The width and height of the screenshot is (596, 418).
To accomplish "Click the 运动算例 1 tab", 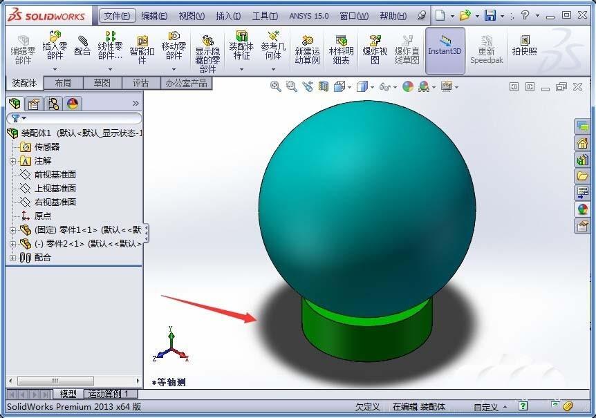I will 109,393.
